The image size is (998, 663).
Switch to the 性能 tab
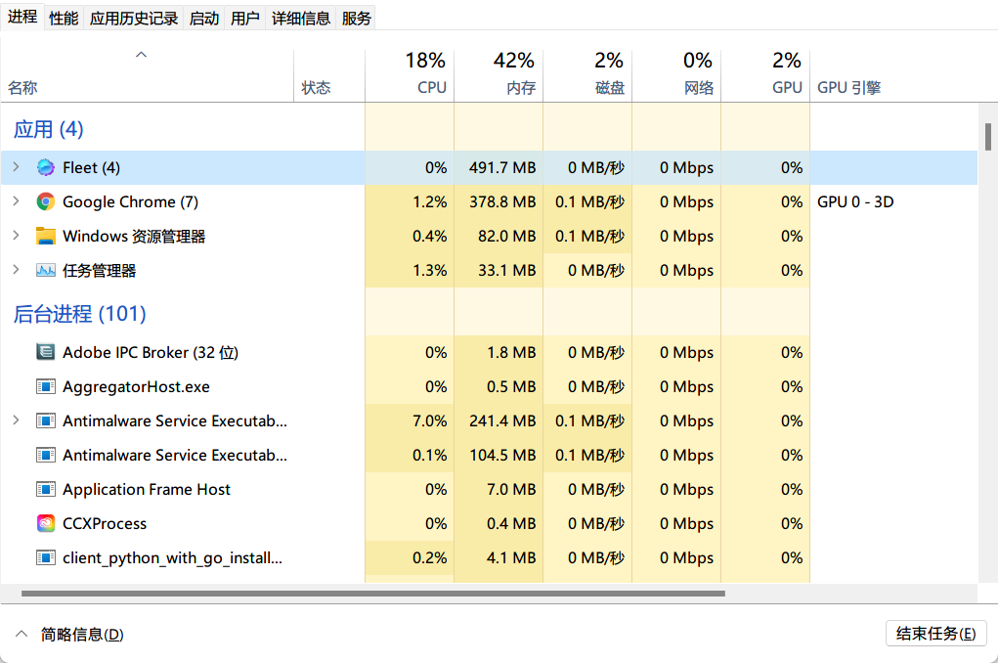tap(64, 18)
